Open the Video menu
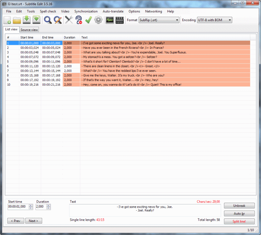This screenshot has width=261, height=235. (x=65, y=11)
